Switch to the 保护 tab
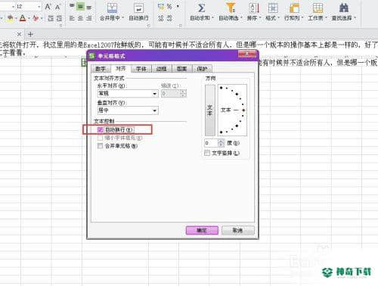 click(x=202, y=69)
